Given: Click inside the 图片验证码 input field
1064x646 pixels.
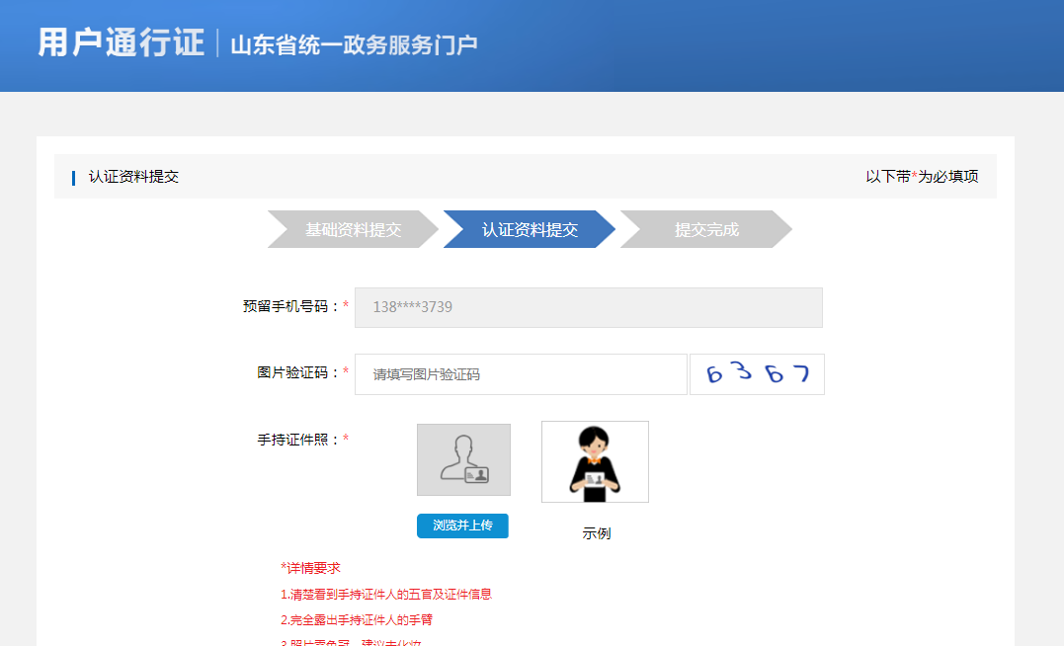Looking at the screenshot, I should (x=521, y=373).
